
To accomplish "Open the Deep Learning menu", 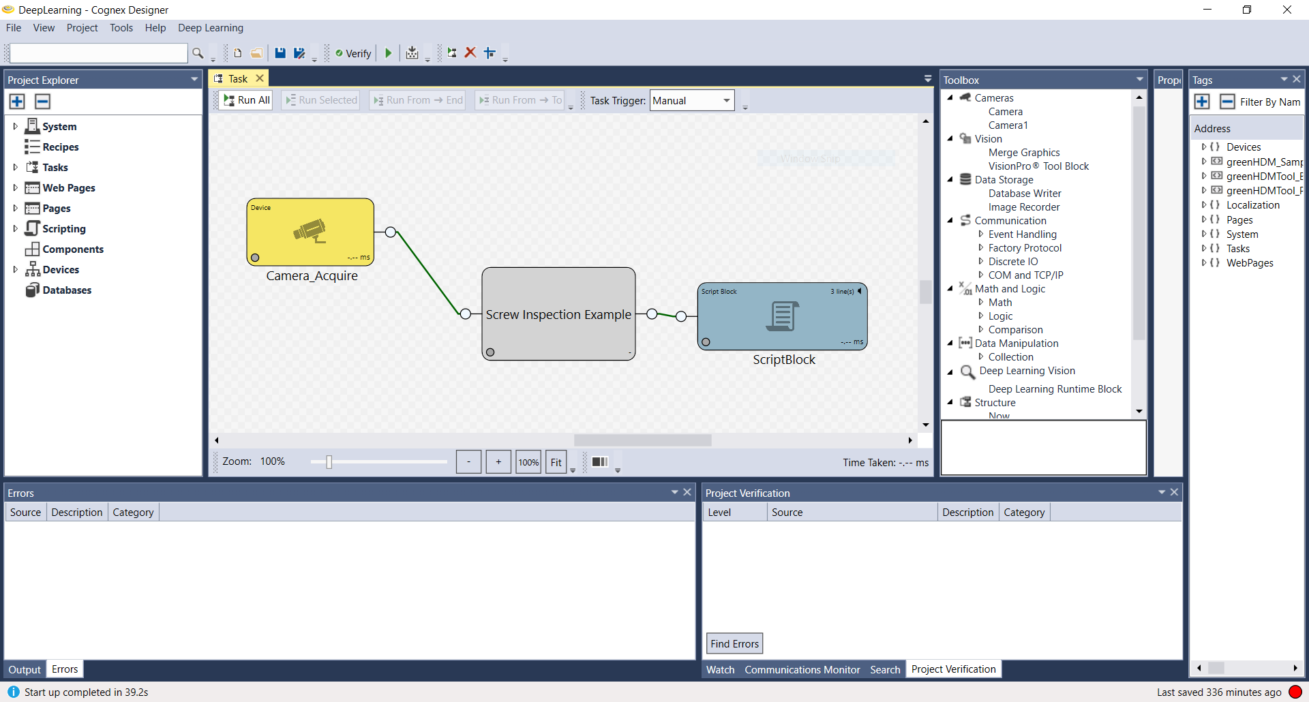I will pos(210,28).
